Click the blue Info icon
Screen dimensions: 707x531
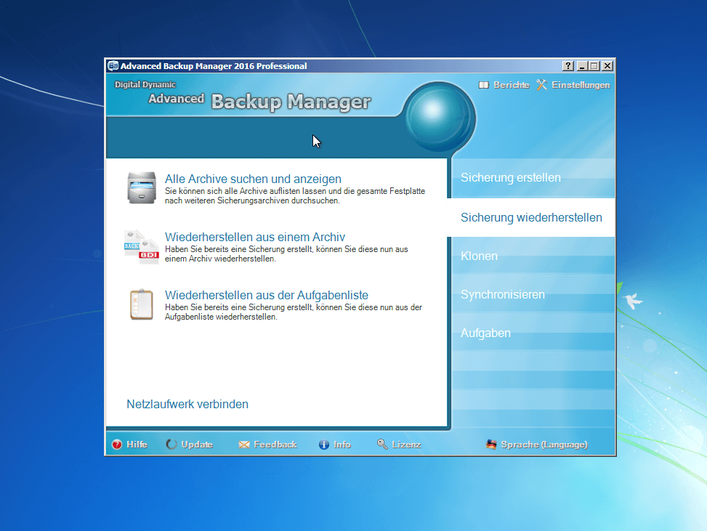tap(324, 445)
